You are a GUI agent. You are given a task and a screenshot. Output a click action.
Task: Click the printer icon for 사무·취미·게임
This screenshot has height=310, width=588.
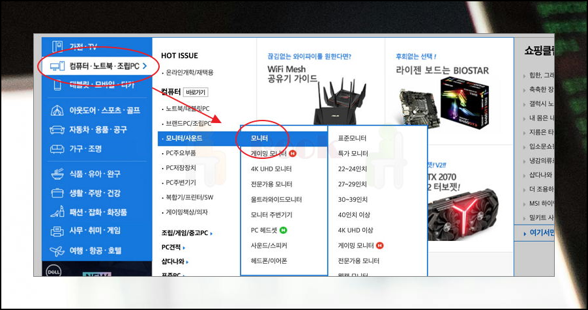pyautogui.click(x=57, y=231)
